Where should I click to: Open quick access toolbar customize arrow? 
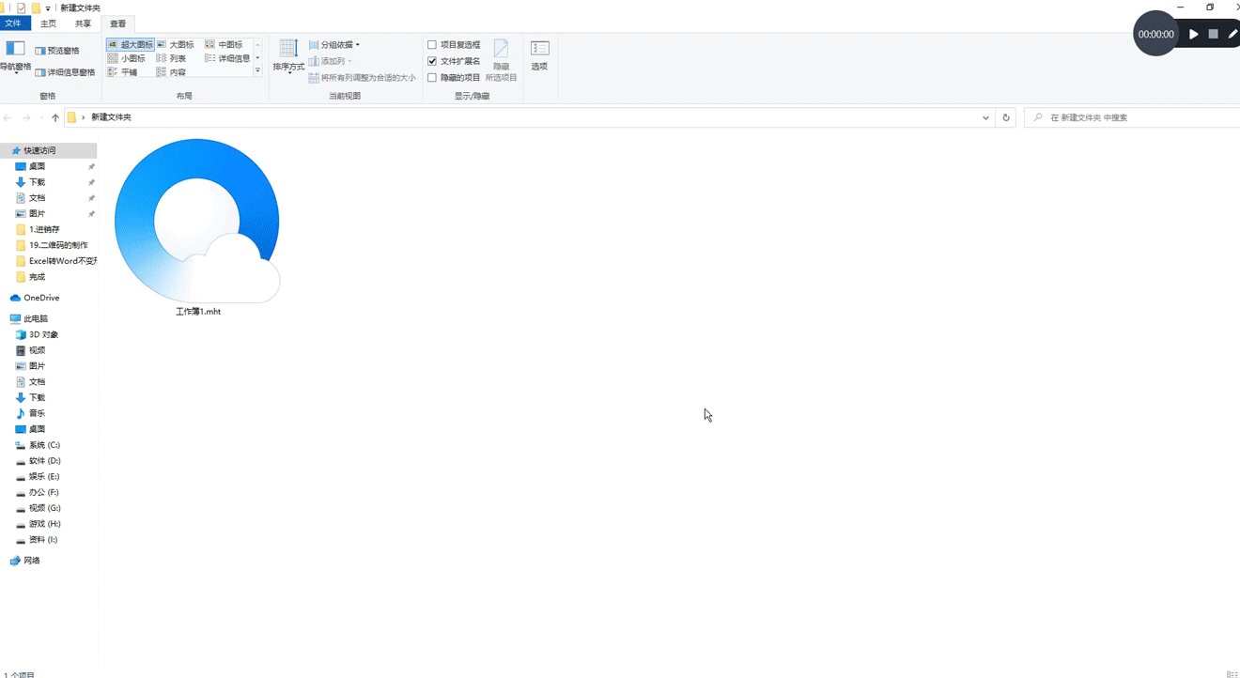[48, 8]
